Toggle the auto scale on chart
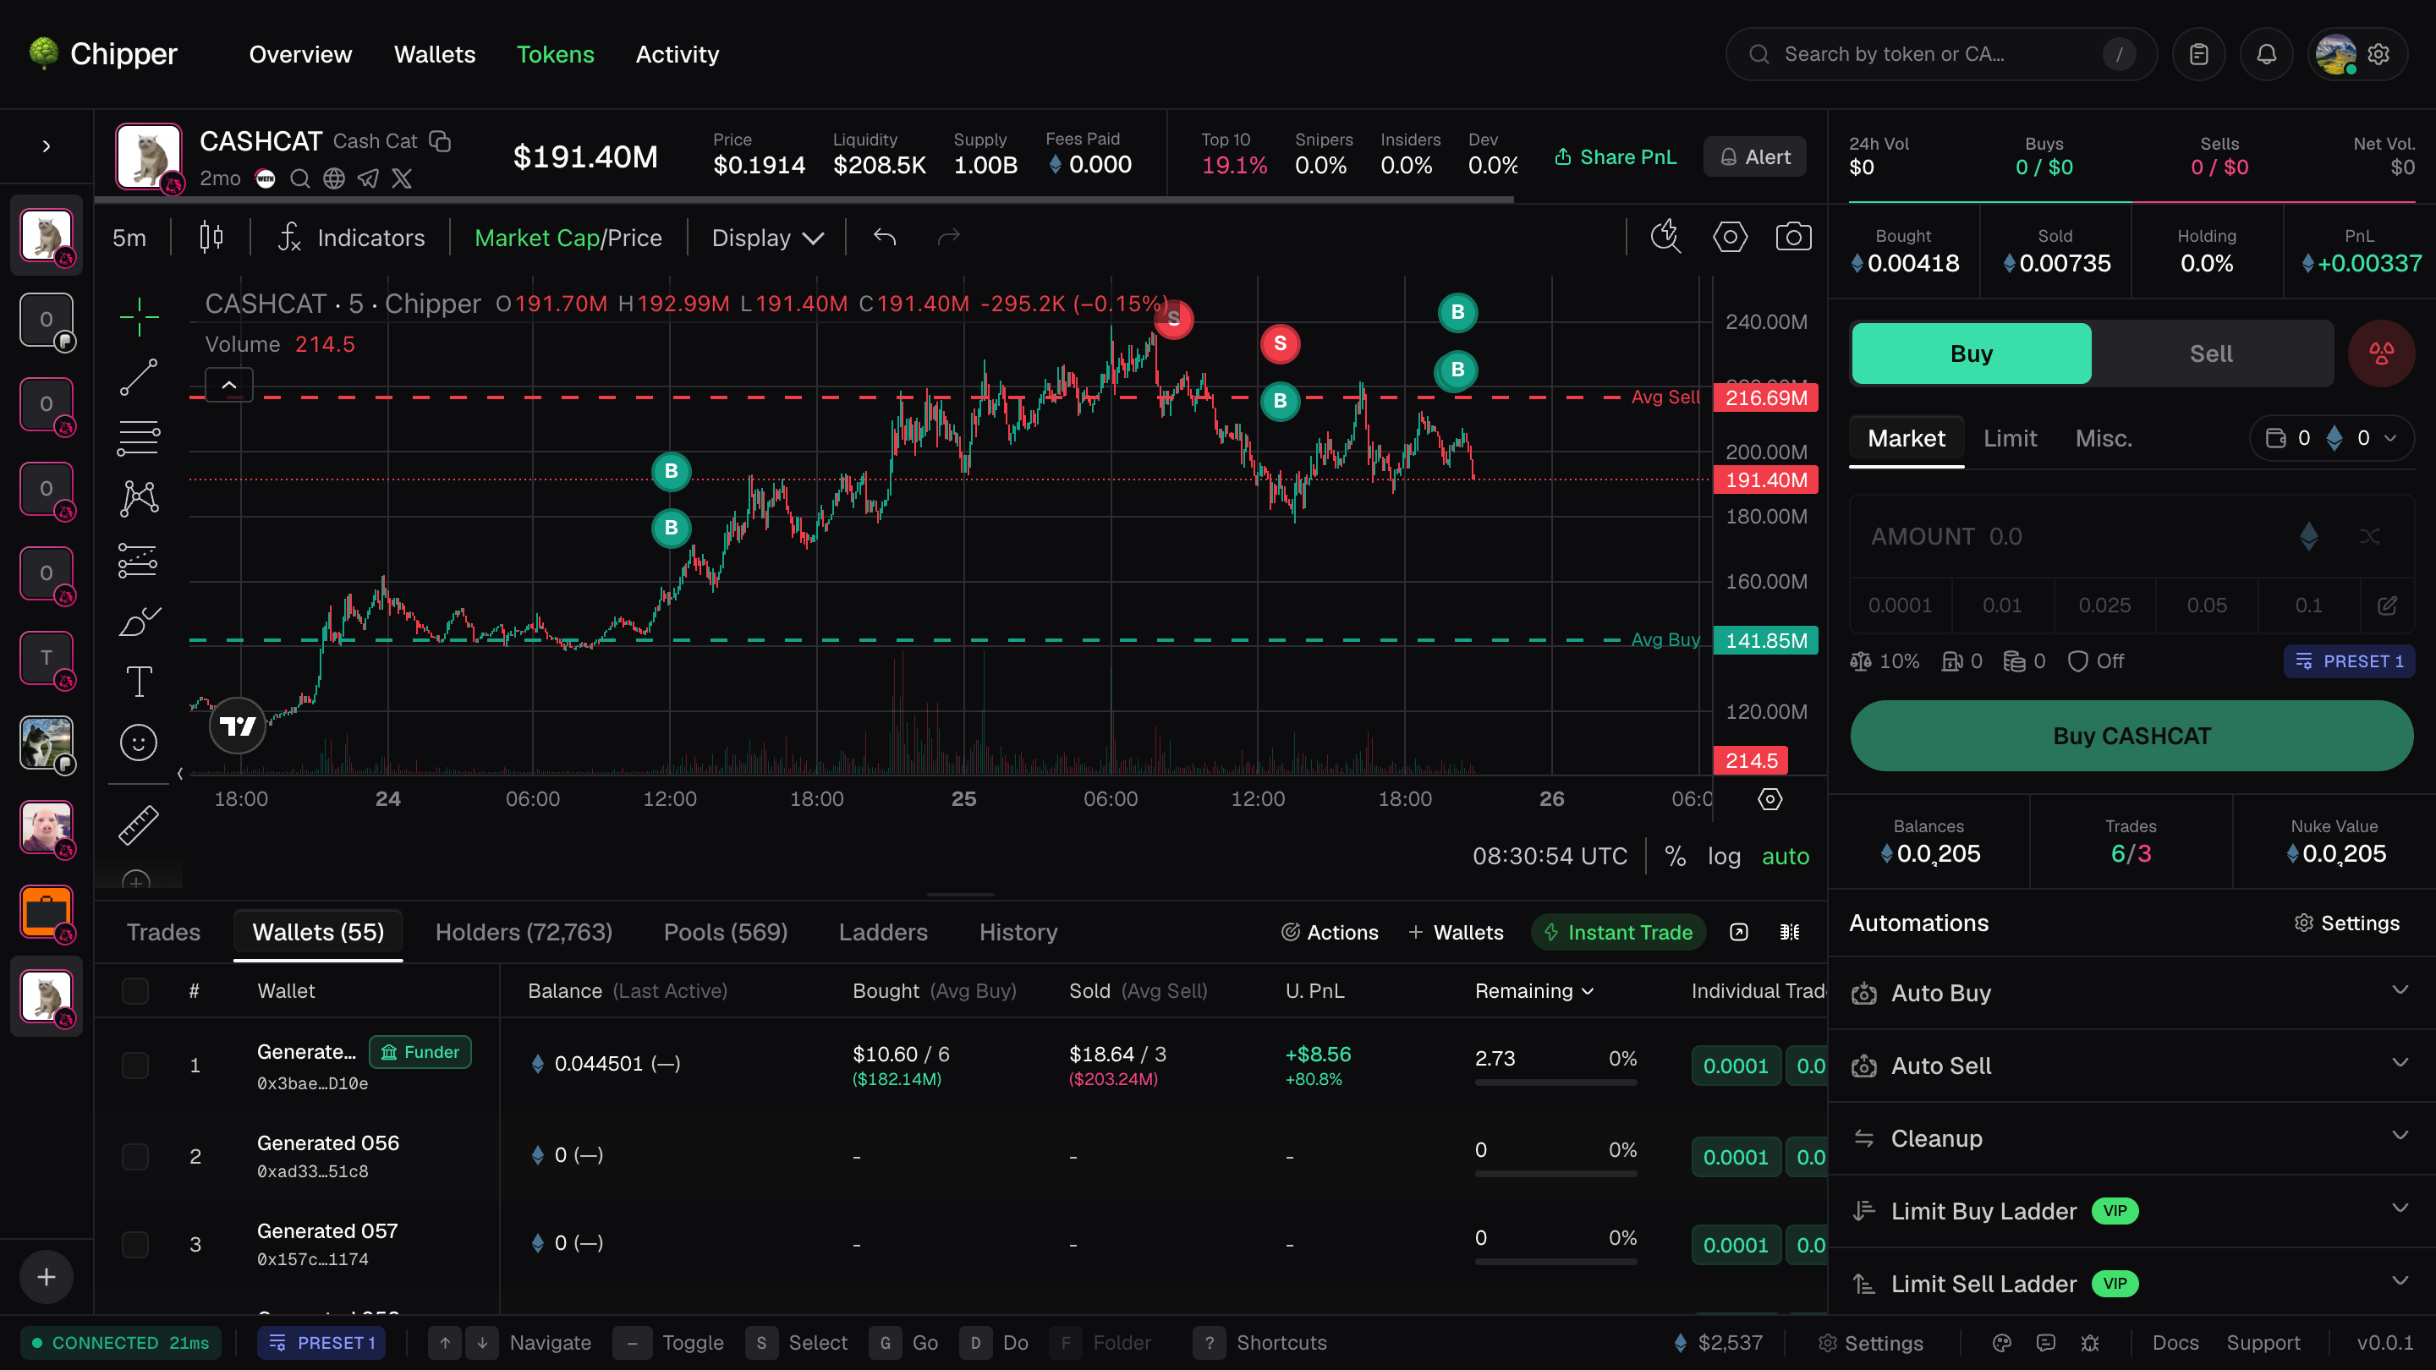Image resolution: width=2436 pixels, height=1370 pixels. pos(1786,857)
